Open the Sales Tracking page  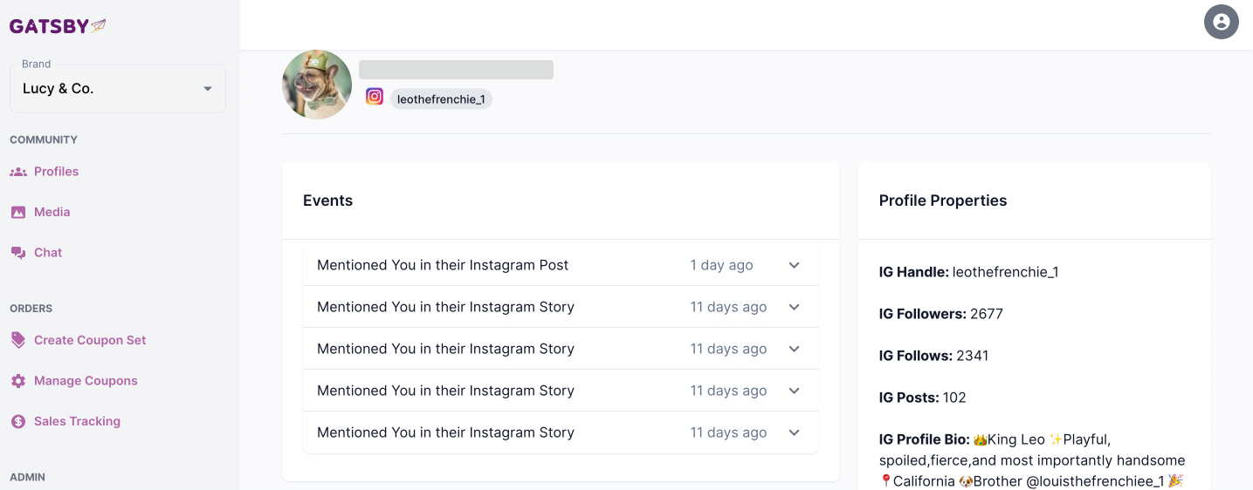click(x=77, y=421)
